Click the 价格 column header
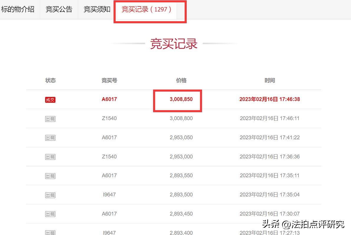This screenshot has height=235, width=351. tap(181, 80)
